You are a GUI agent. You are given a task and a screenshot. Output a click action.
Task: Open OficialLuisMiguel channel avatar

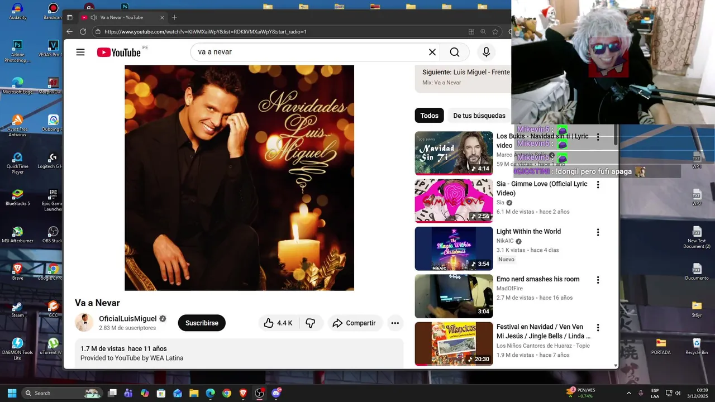click(84, 322)
